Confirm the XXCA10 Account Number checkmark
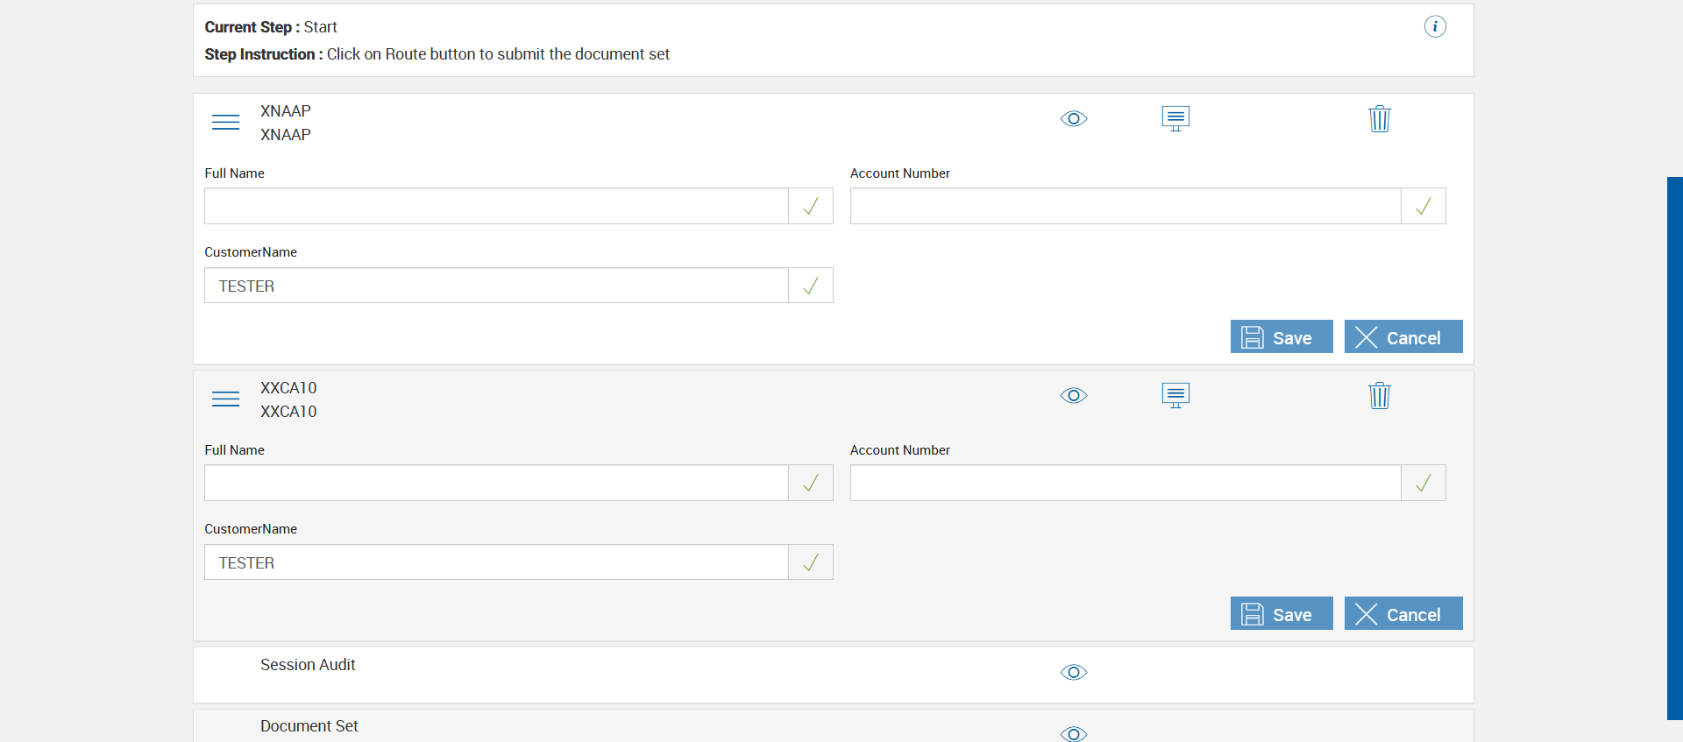 (x=1424, y=484)
